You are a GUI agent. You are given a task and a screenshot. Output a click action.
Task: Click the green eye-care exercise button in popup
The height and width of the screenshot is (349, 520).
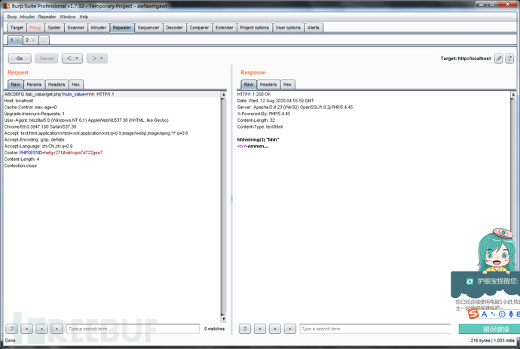(x=489, y=329)
